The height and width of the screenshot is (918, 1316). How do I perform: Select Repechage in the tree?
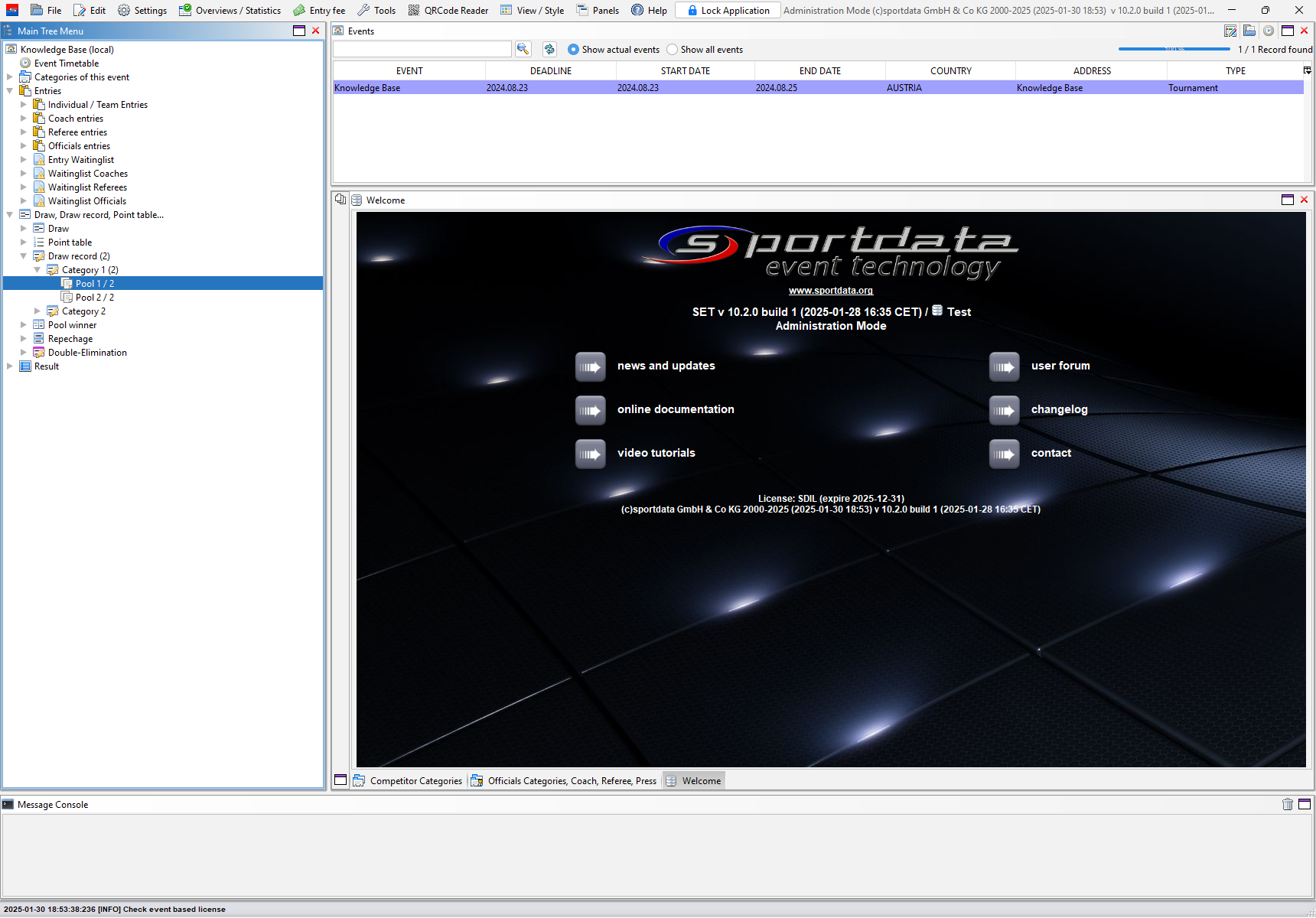coord(70,339)
